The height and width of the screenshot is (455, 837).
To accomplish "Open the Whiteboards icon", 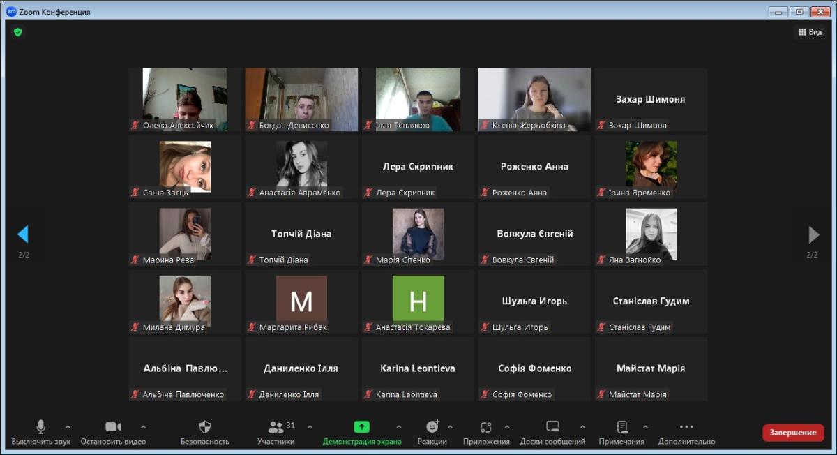I will [x=552, y=426].
